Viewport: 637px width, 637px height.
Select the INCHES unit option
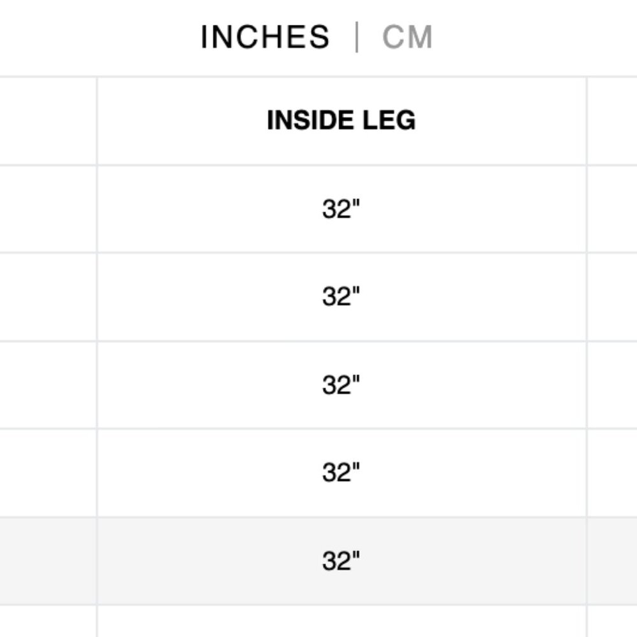click(x=265, y=37)
